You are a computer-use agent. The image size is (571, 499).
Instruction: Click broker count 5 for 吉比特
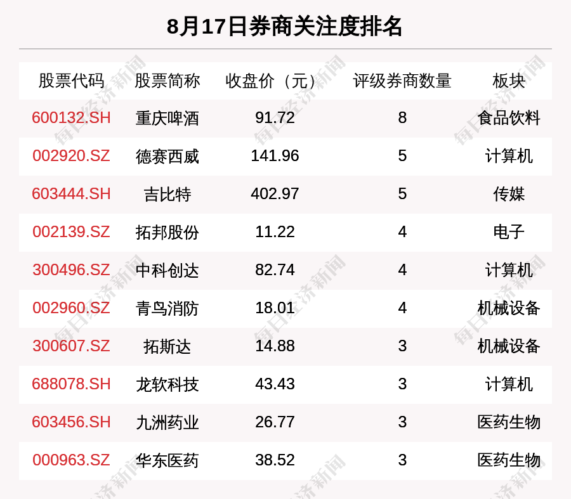tap(402, 193)
